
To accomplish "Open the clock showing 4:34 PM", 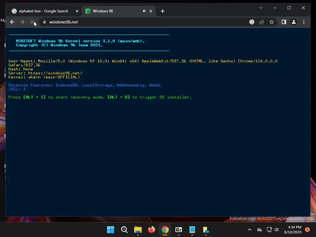I will (293, 230).
